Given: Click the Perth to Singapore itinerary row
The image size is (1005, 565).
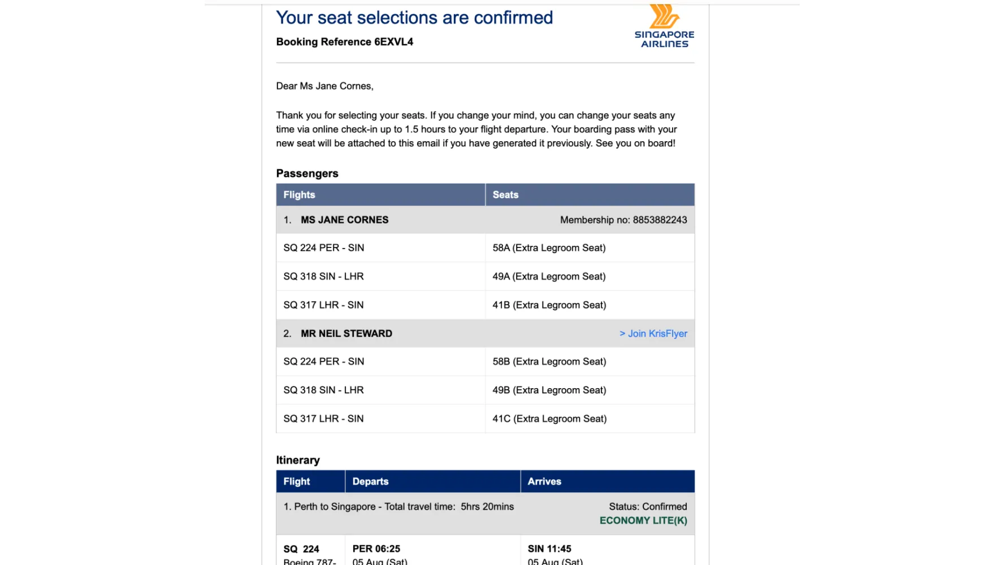Looking at the screenshot, I should coord(398,507).
